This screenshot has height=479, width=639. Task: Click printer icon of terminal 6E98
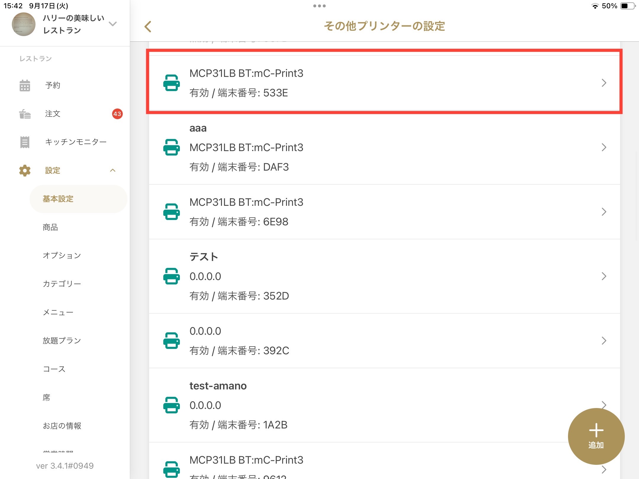coord(172,212)
